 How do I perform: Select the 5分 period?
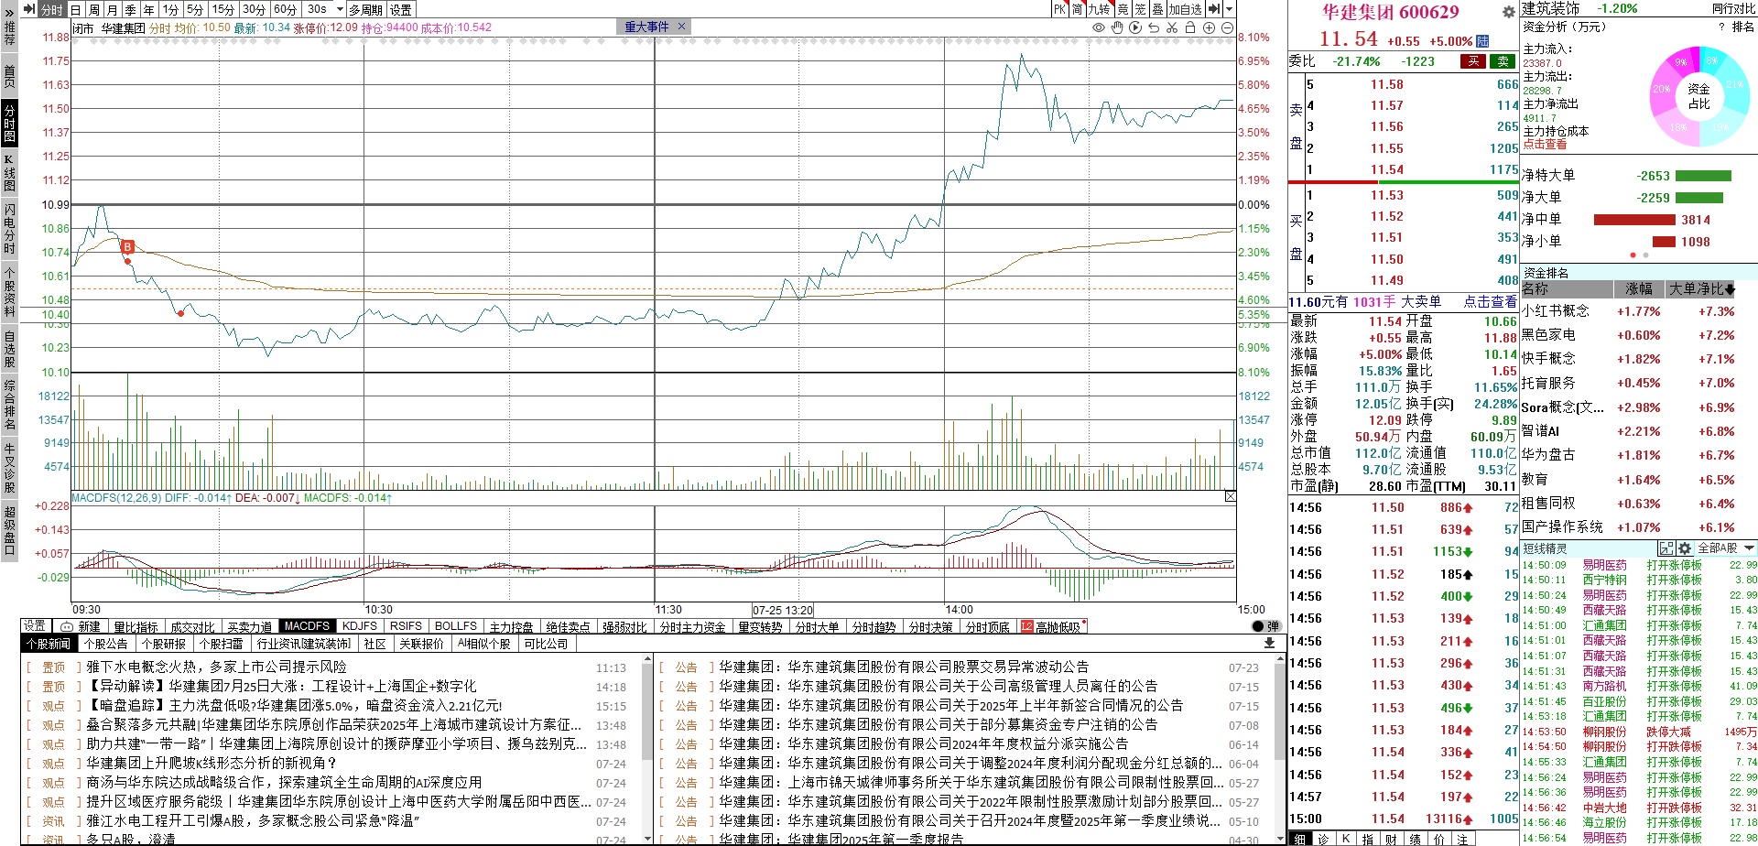pos(195,9)
